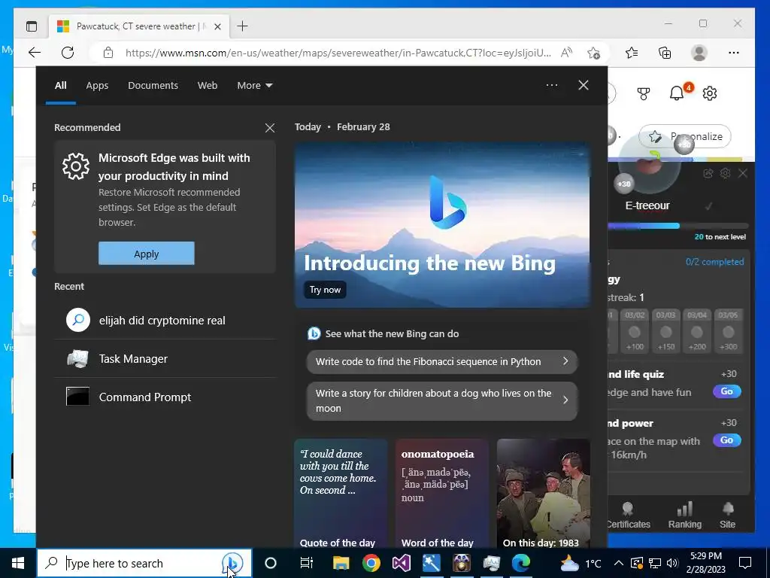Click Go for the power task

(727, 440)
